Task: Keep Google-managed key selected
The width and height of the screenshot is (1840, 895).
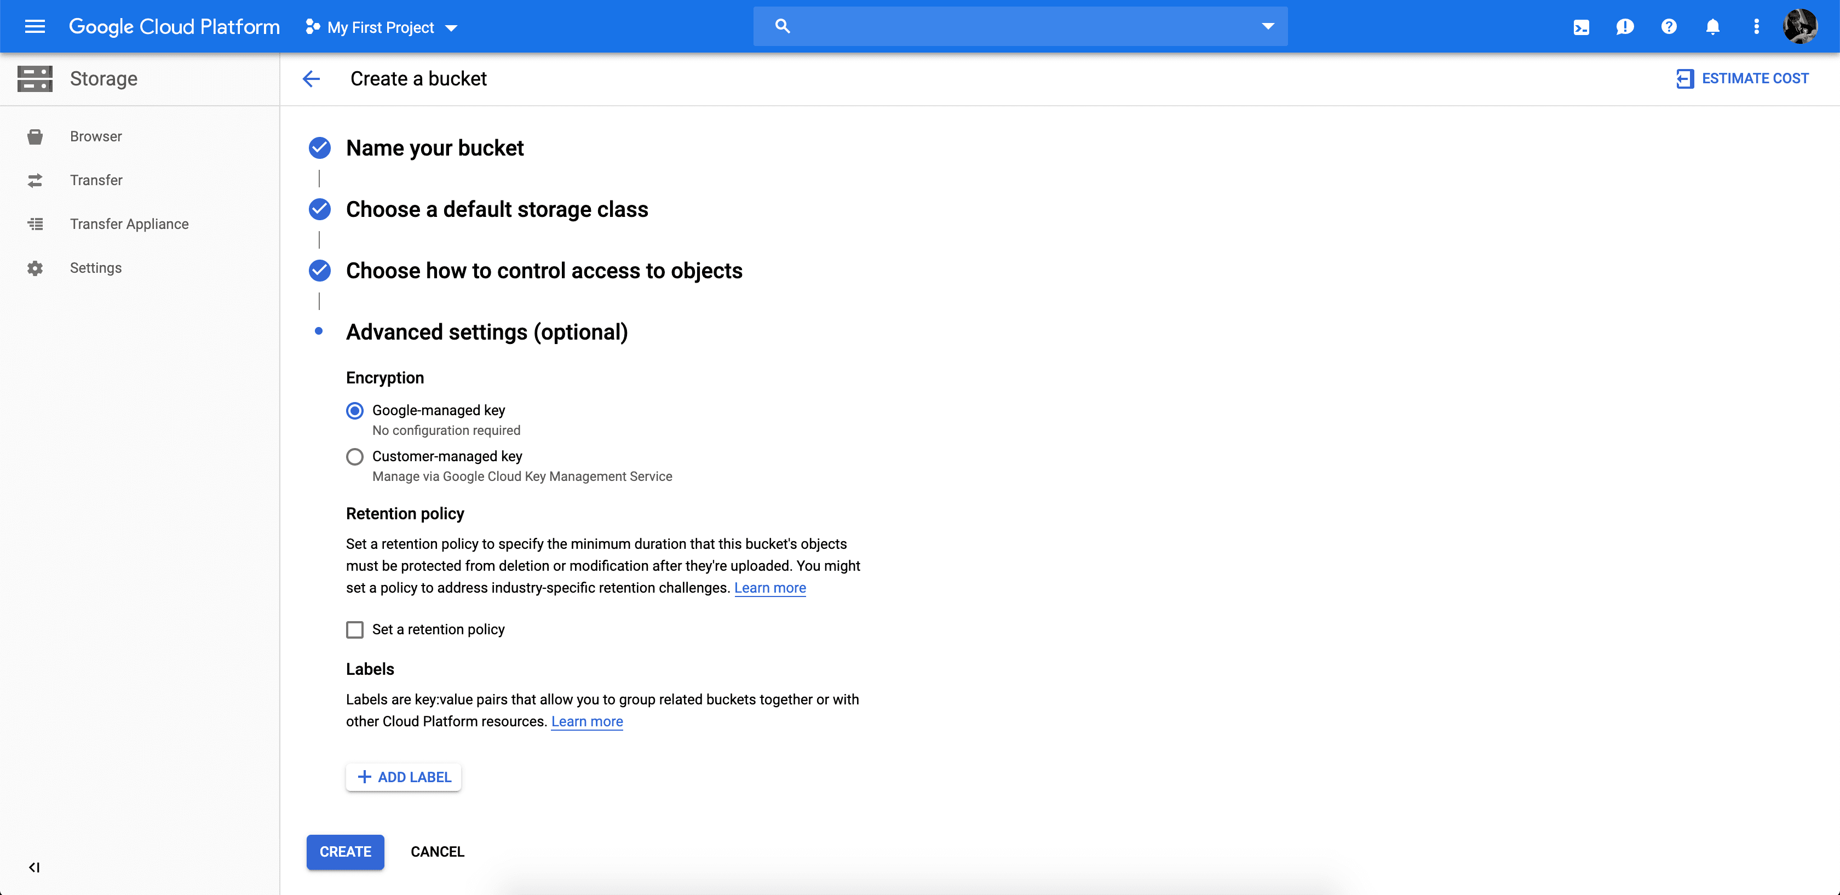Action: click(354, 410)
